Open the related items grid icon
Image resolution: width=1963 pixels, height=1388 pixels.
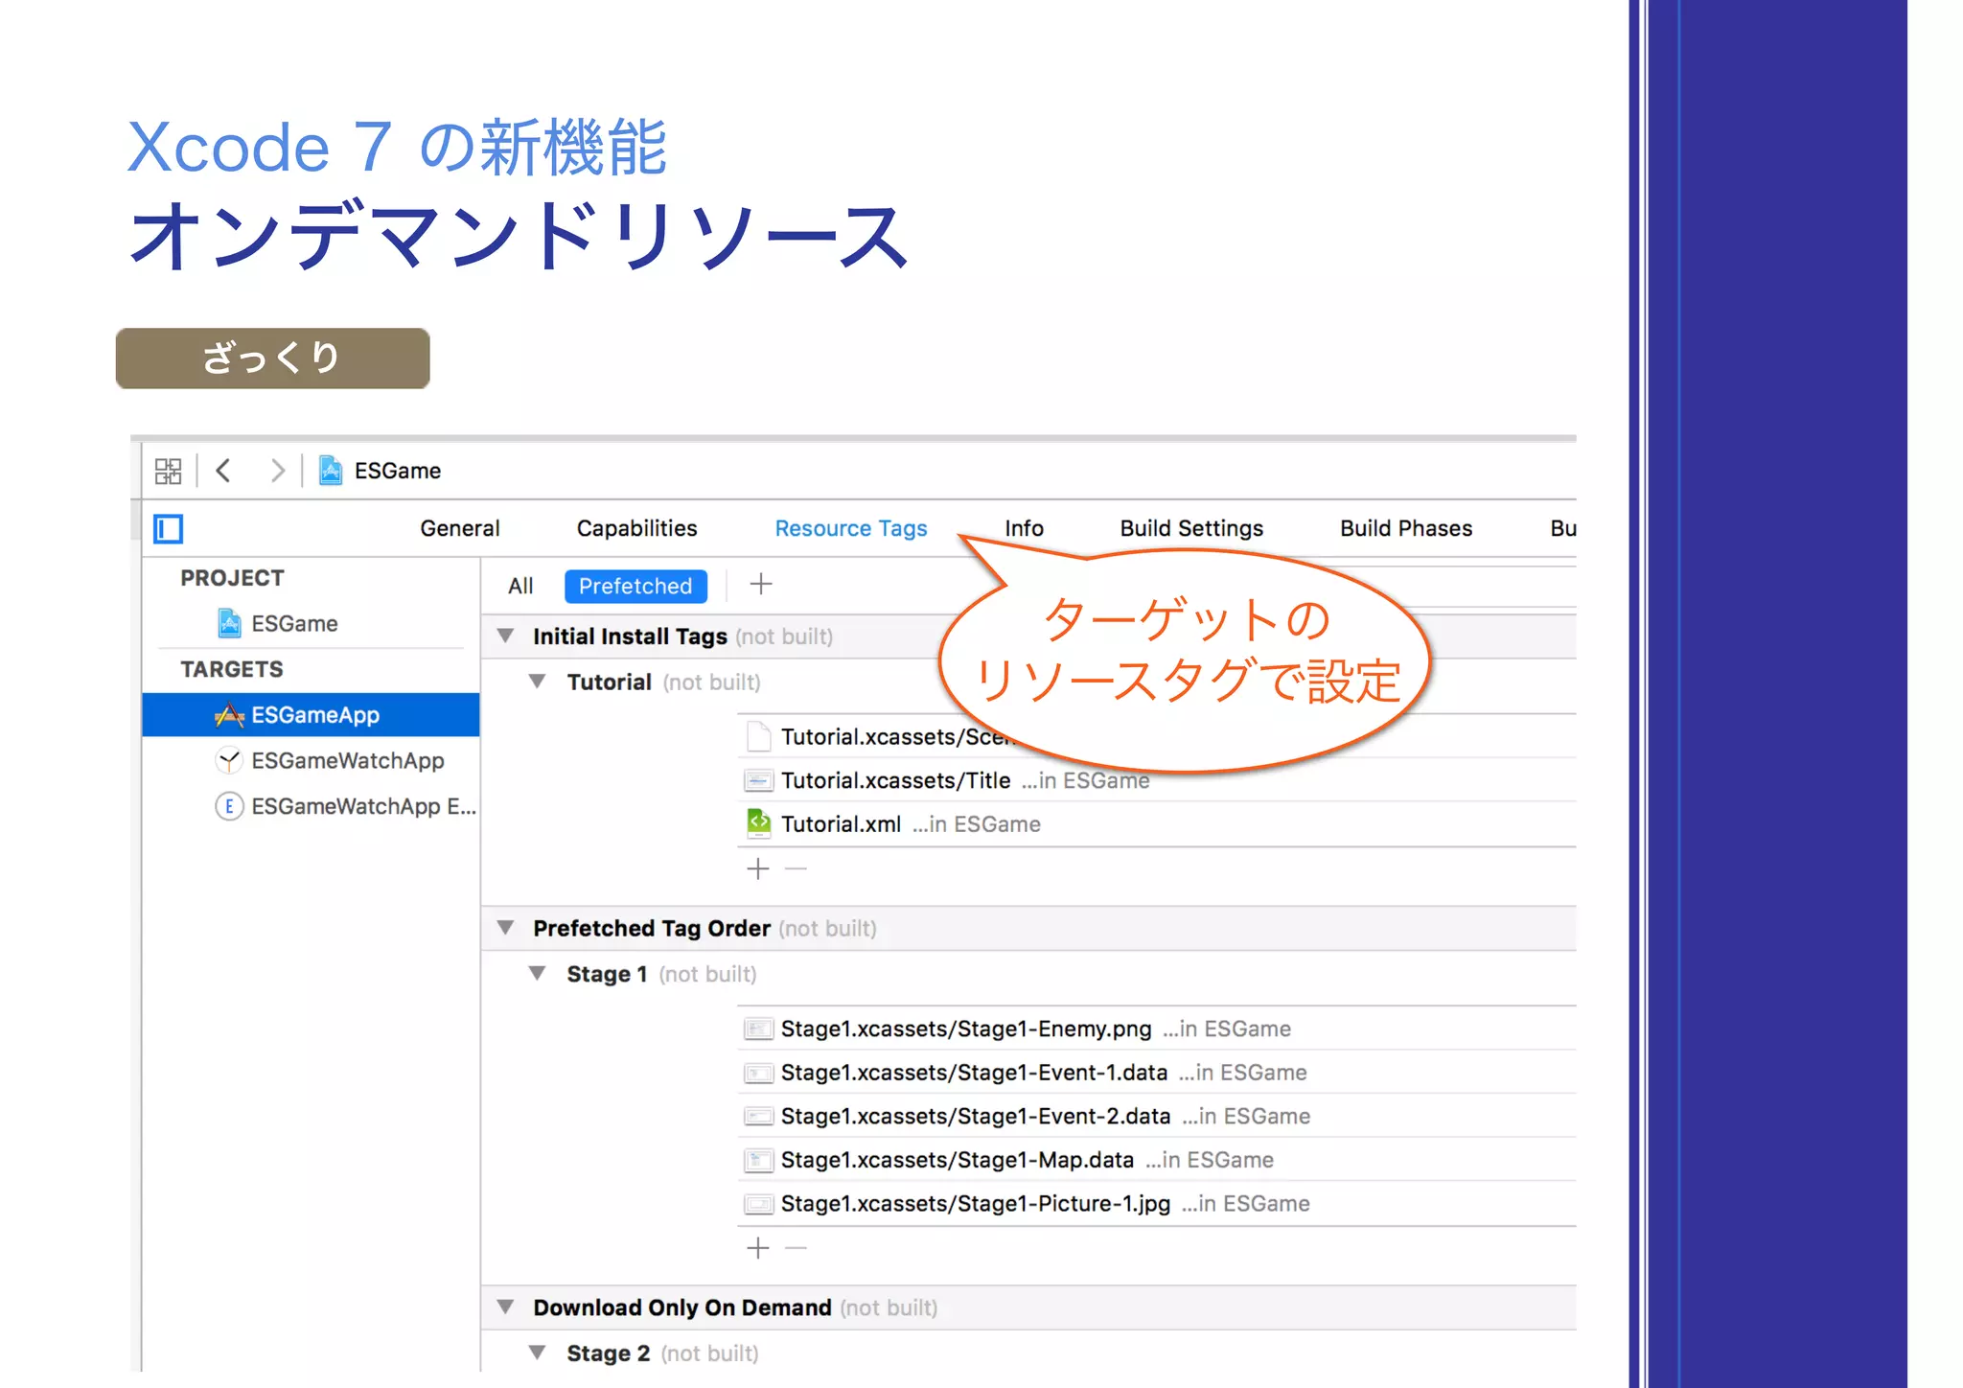click(168, 471)
